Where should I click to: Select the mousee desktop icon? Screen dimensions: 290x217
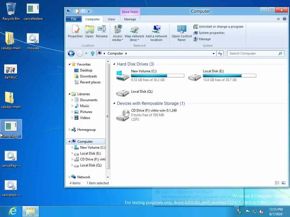pos(33,41)
